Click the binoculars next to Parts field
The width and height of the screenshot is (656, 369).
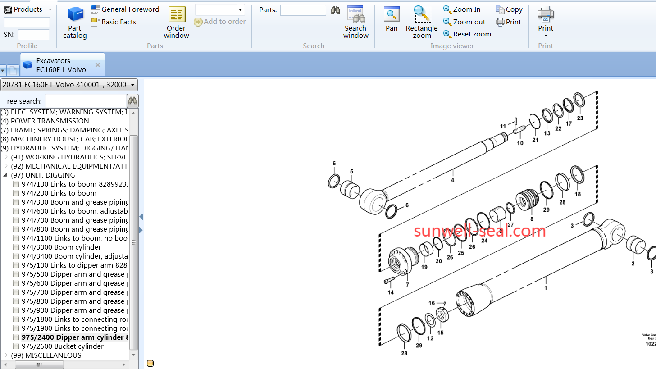tap(335, 10)
